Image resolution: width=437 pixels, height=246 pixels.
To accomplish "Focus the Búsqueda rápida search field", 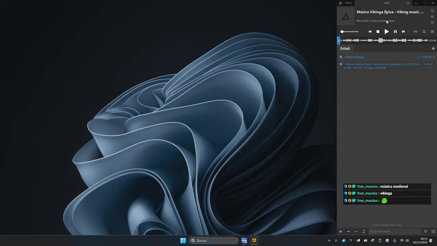I will click(394, 232).
